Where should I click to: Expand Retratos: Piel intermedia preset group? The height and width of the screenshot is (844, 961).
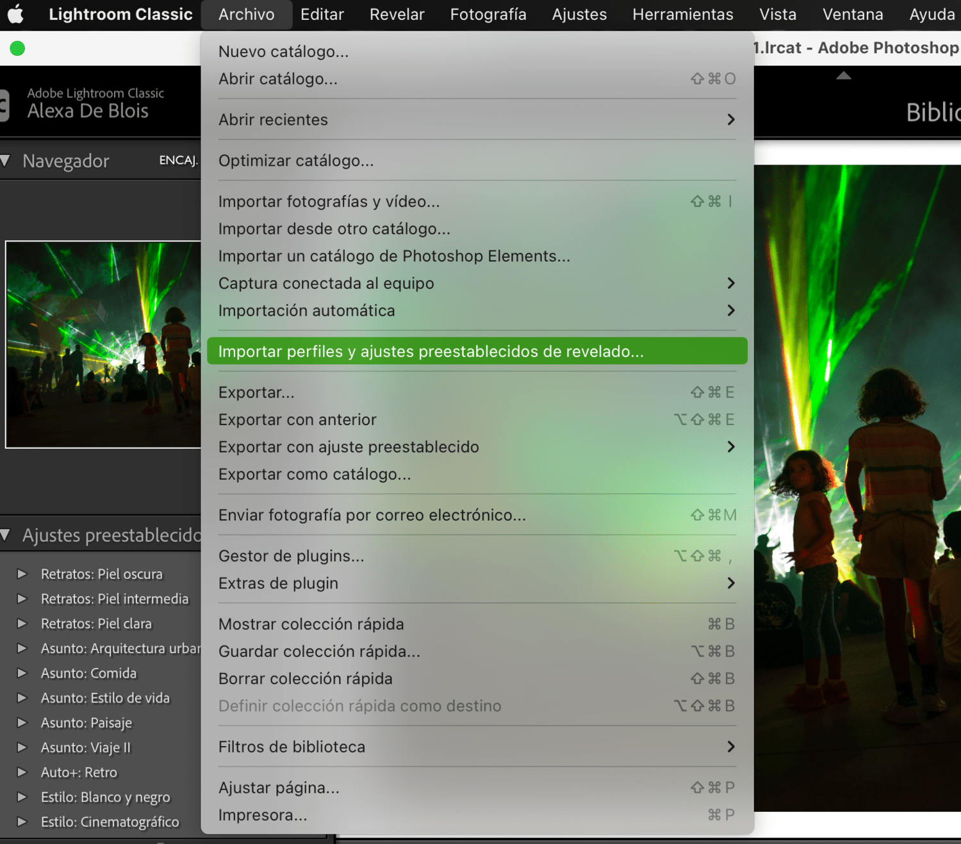[x=22, y=599]
